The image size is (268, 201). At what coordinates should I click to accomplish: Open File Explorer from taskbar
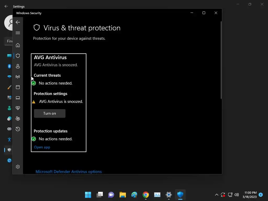pos(122,195)
